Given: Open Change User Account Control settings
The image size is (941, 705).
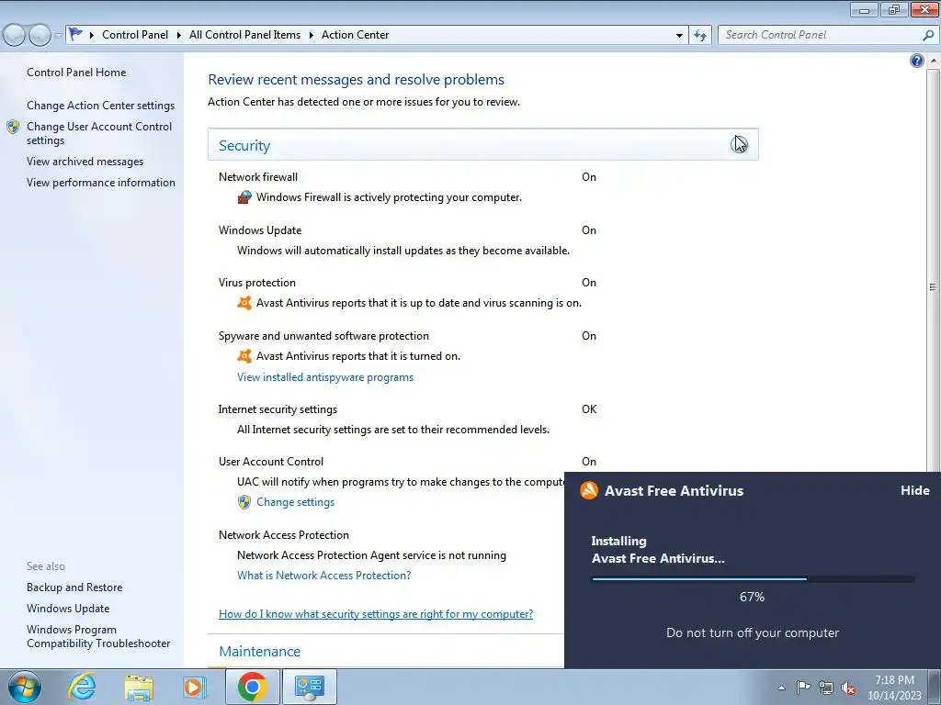Looking at the screenshot, I should pos(99,133).
